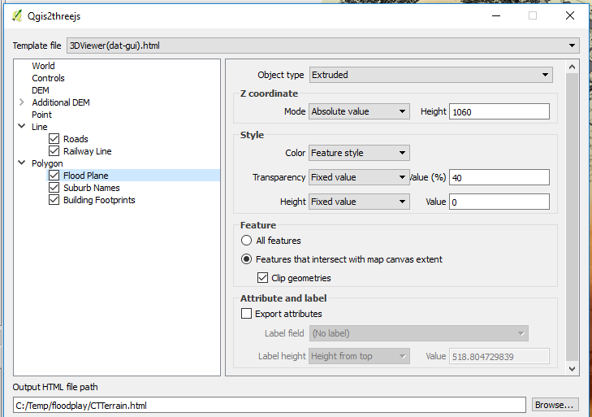
Task: Click the Style Height Value field showing 0
Action: pyautogui.click(x=499, y=202)
